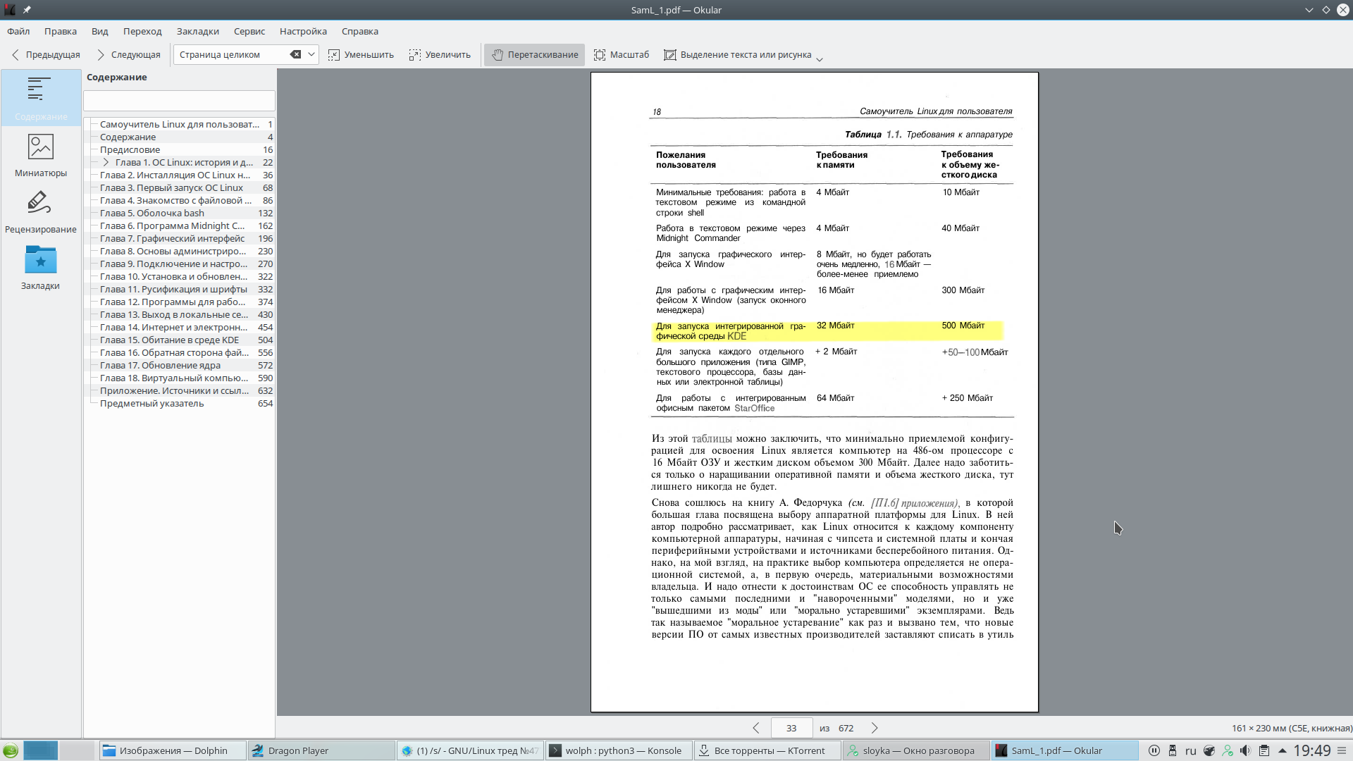Screen dimensions: 1353x761
Task: Open the volume control tray icon
Action: [x=1246, y=750]
